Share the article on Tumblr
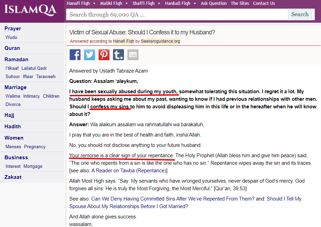The image size is (321, 227). pyautogui.click(x=118, y=55)
